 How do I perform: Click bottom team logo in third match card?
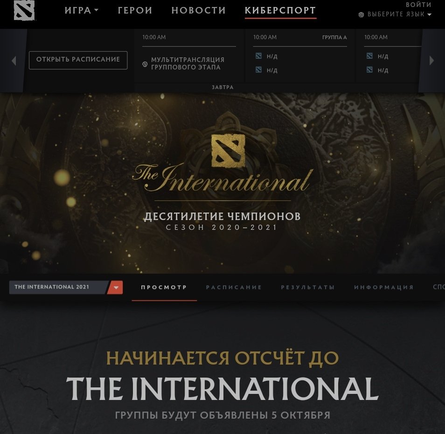pos(369,70)
